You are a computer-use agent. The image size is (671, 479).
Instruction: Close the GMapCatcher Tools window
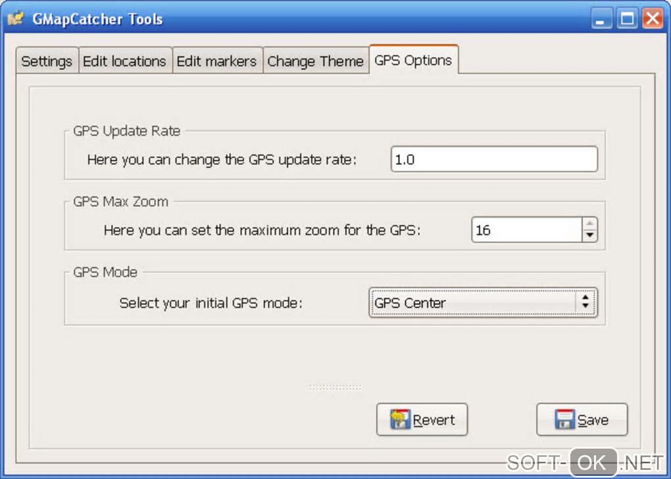point(652,19)
